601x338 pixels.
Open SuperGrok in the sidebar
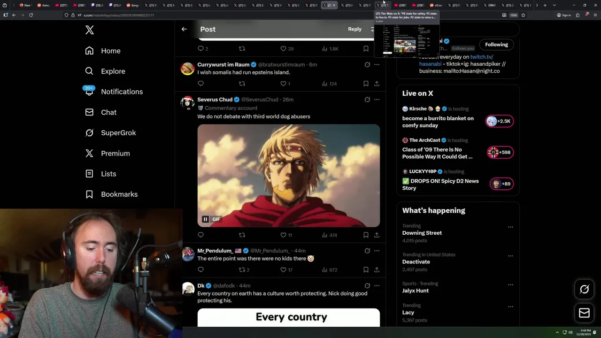tap(110, 133)
